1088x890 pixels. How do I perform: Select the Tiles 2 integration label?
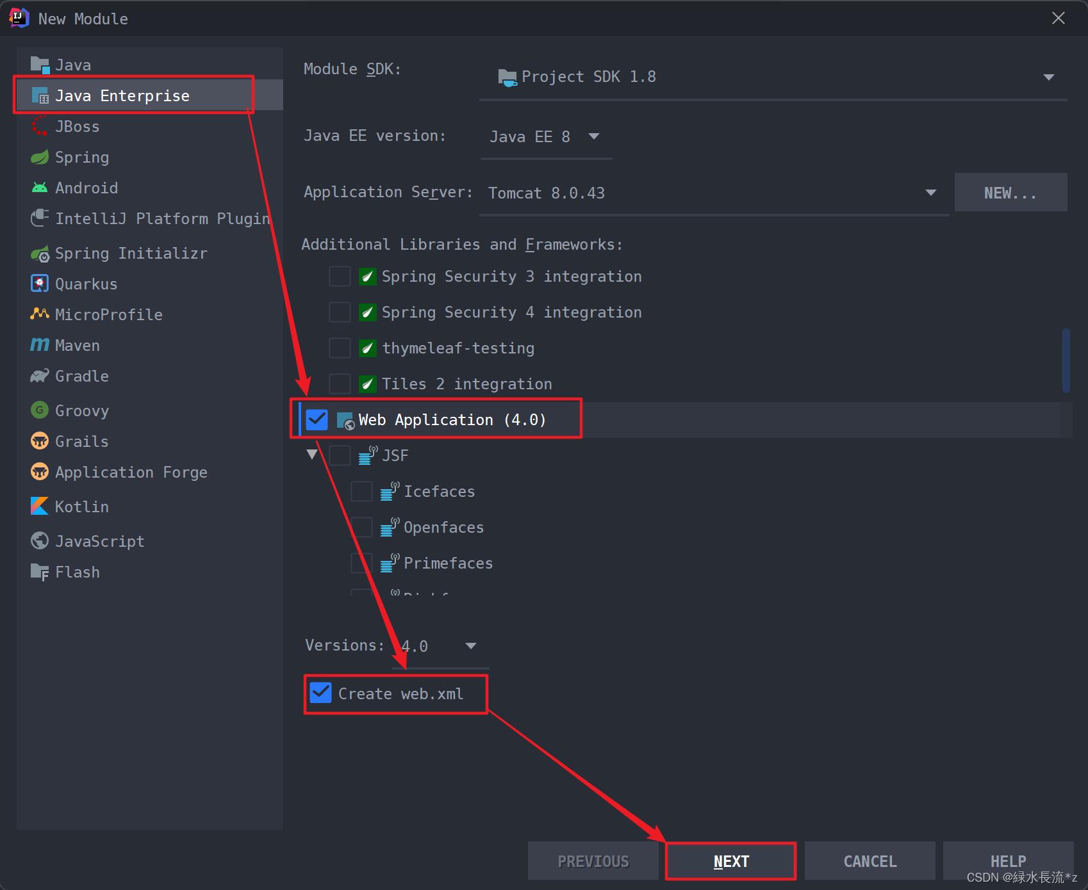466,384
